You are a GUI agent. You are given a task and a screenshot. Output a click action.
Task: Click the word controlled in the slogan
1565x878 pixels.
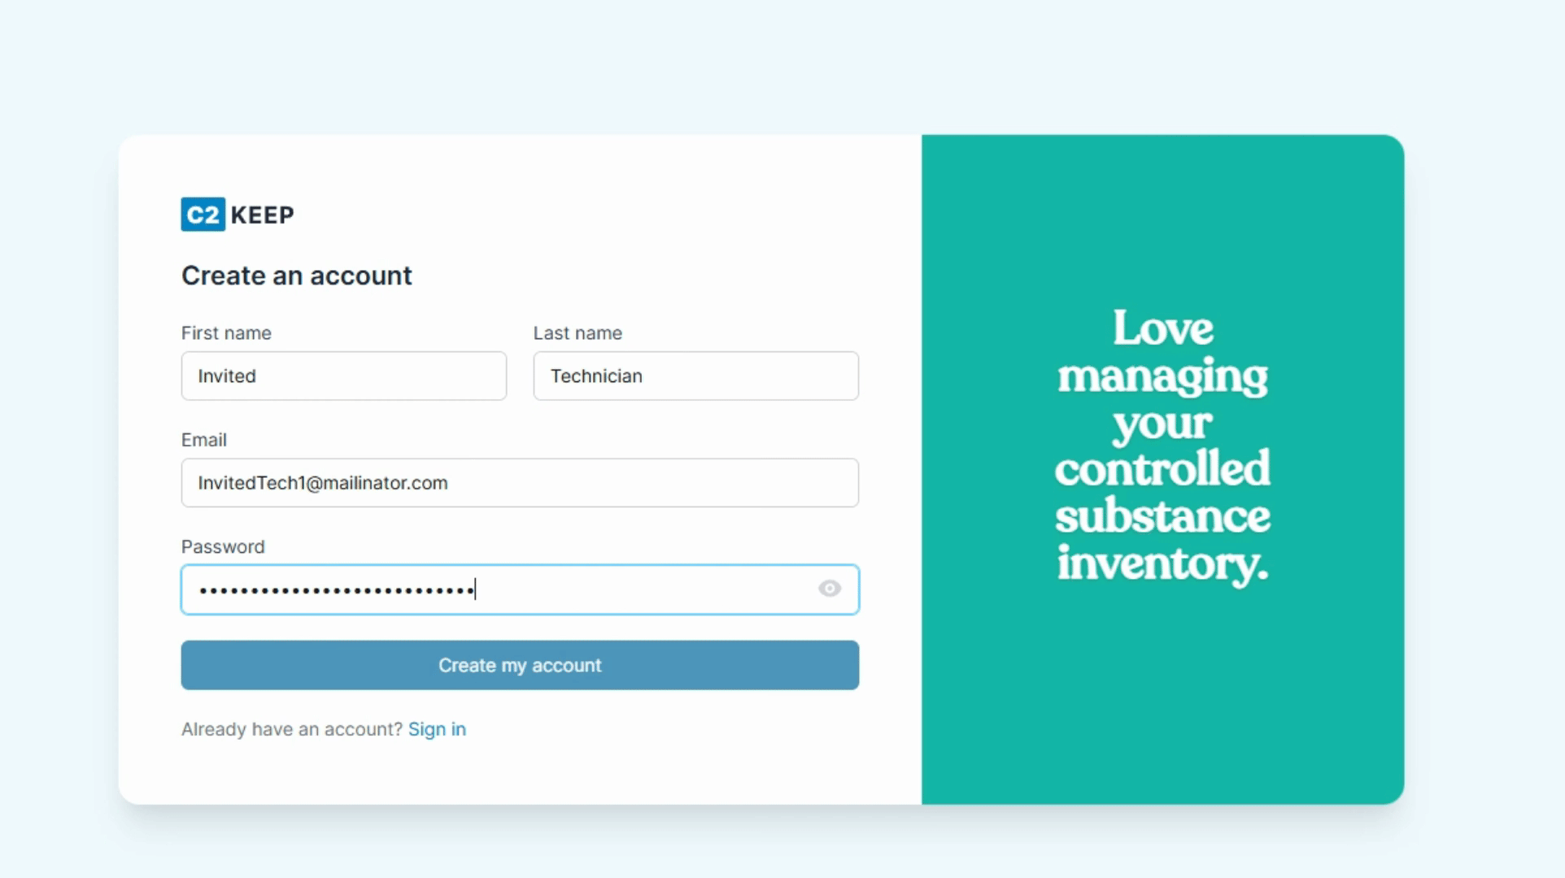1162,468
